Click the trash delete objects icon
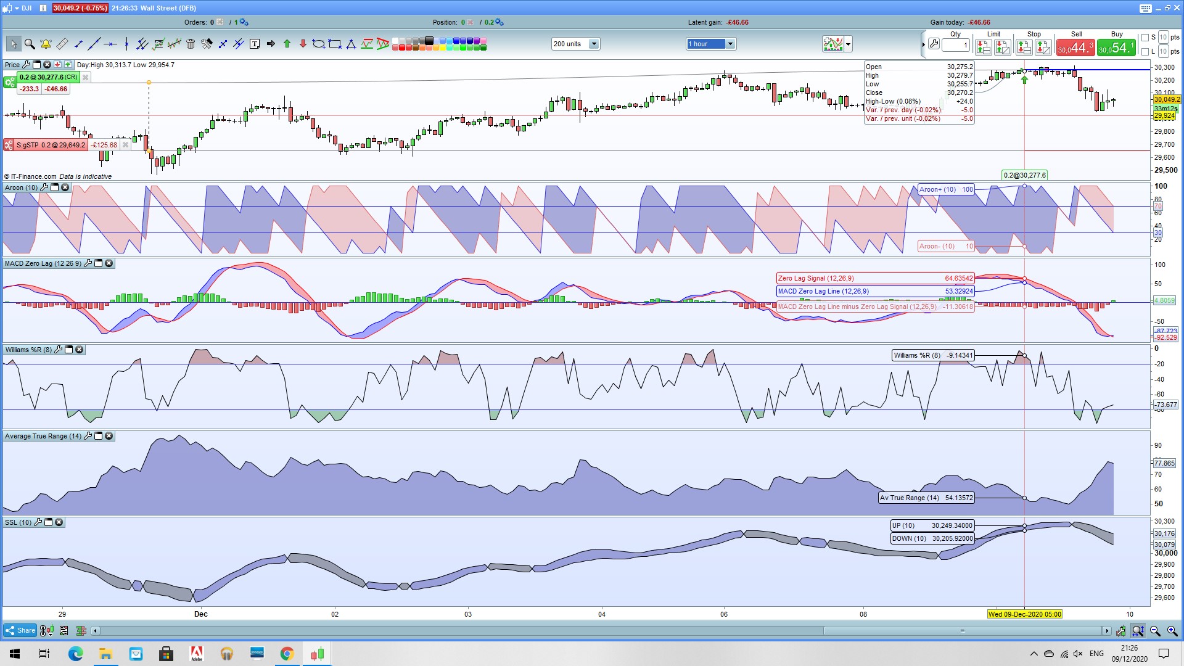The image size is (1184, 666). [191, 44]
